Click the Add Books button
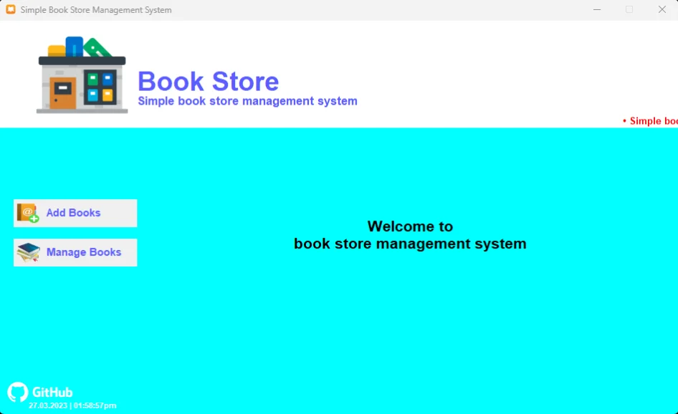 pos(75,213)
